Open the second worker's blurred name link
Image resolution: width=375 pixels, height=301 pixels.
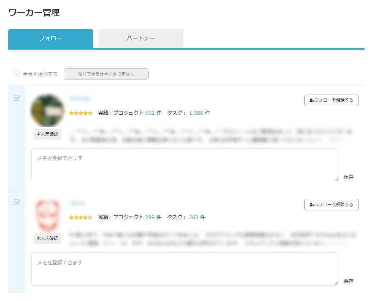(78, 203)
